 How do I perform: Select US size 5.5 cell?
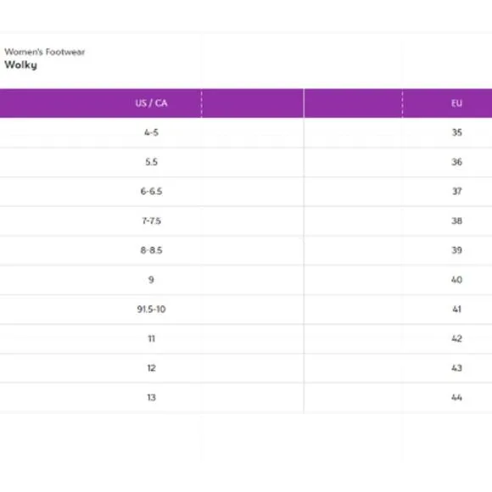click(x=151, y=162)
